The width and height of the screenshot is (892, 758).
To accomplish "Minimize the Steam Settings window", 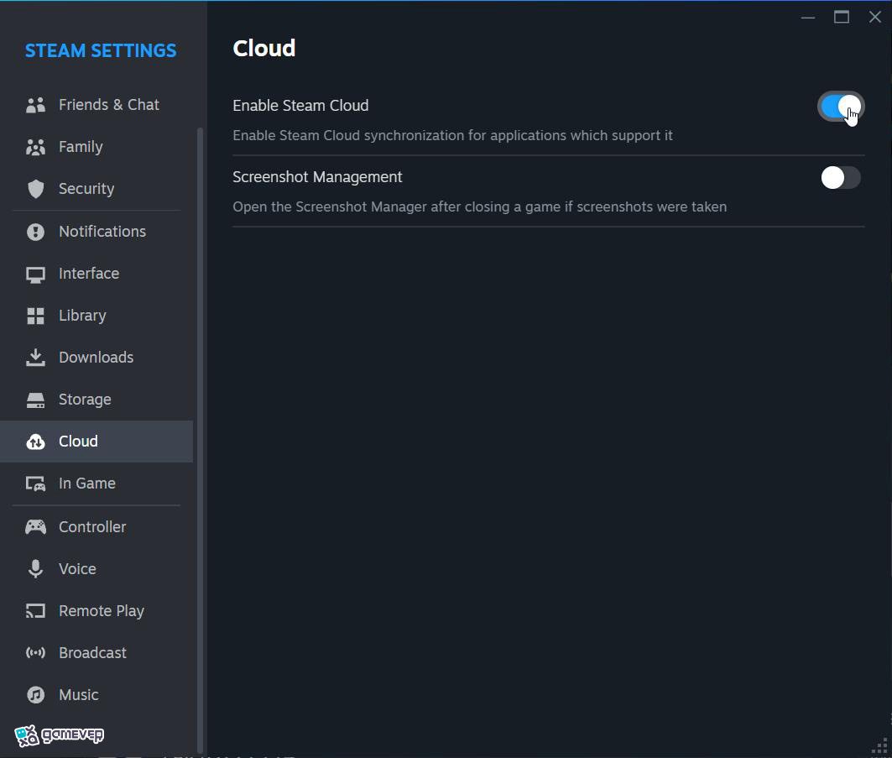I will click(808, 18).
